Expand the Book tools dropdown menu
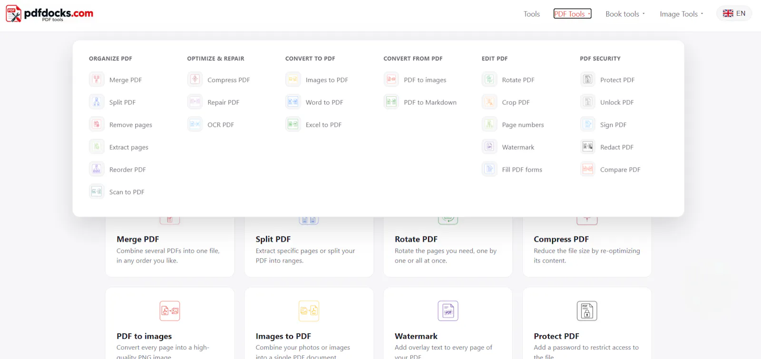Image resolution: width=761 pixels, height=359 pixels. click(x=625, y=14)
